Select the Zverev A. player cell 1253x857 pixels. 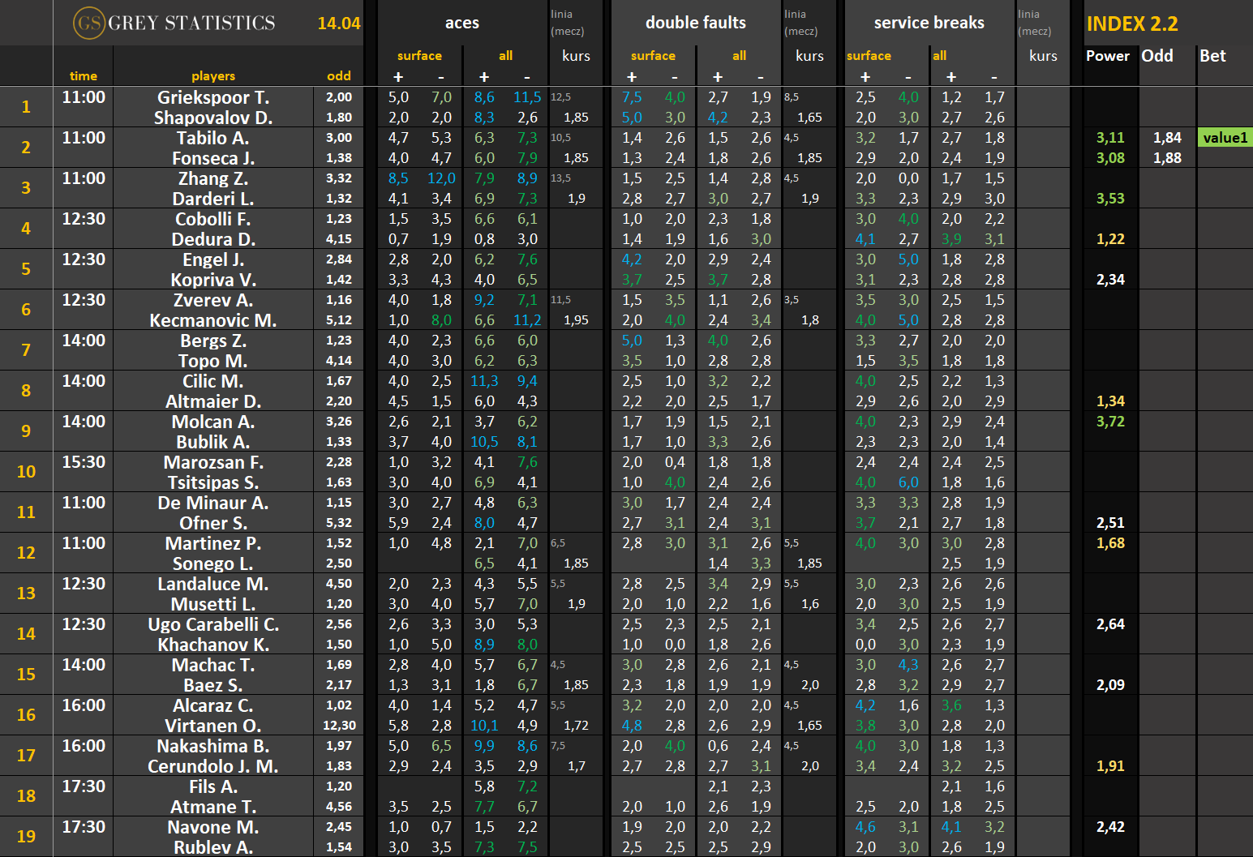(x=213, y=300)
